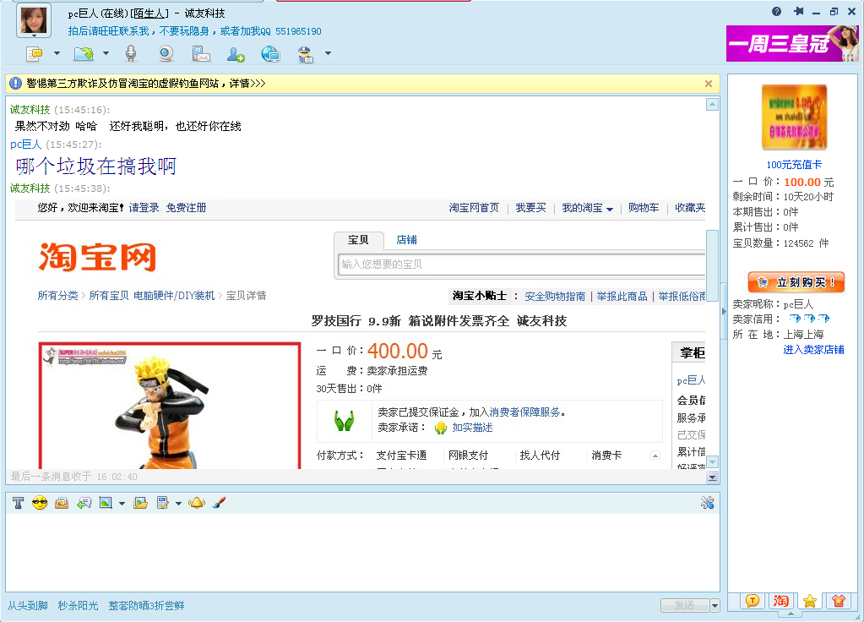
Task: Expand the send button options dropdown
Action: tap(715, 605)
